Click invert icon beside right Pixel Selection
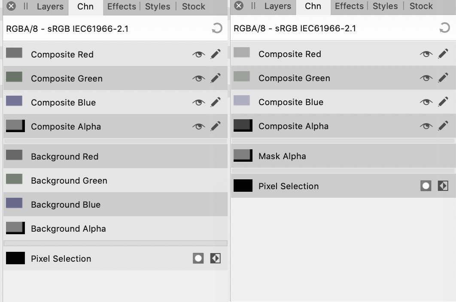Image resolution: width=456 pixels, height=302 pixels. coord(443,186)
